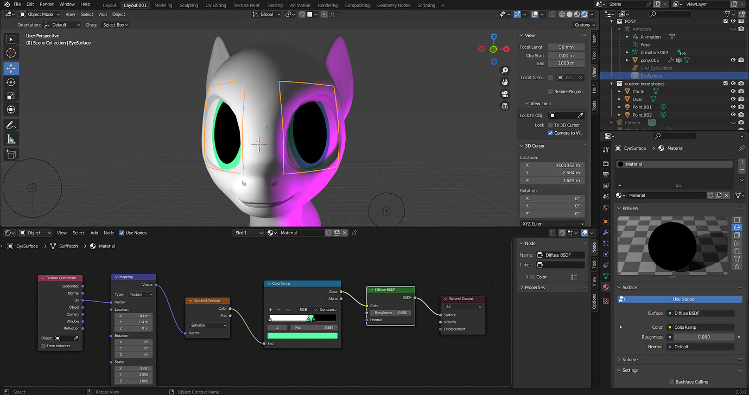Switch viewport to rendered shading
Image resolution: width=749 pixels, height=395 pixels.
coord(585,14)
